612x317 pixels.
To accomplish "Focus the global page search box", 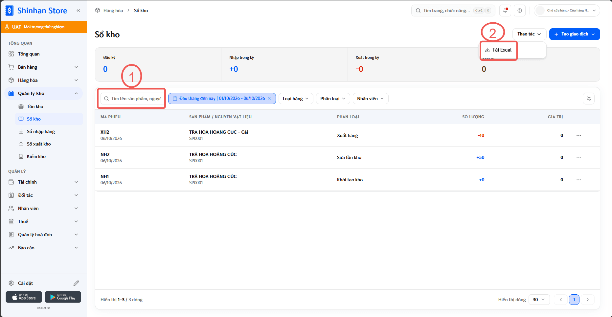I will [x=453, y=11].
